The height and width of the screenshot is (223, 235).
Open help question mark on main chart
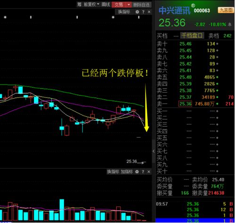coord(143,12)
